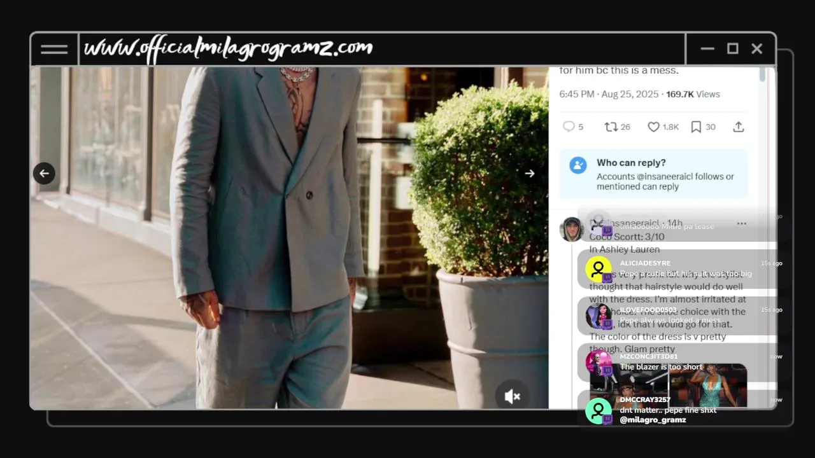Click the 169.7K Views count
Screen dimensions: 815x458
pyautogui.click(x=693, y=94)
